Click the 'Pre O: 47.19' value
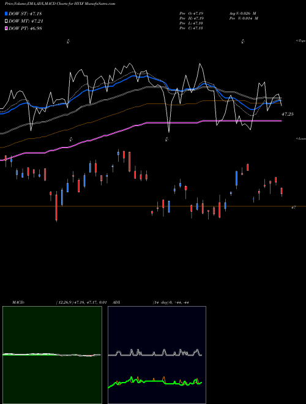Viewport: 306px width, 404px height. pyautogui.click(x=192, y=13)
